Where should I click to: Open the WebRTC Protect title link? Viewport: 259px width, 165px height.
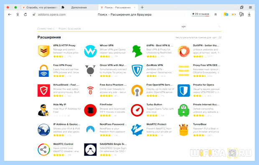pyautogui.click(x=156, y=124)
